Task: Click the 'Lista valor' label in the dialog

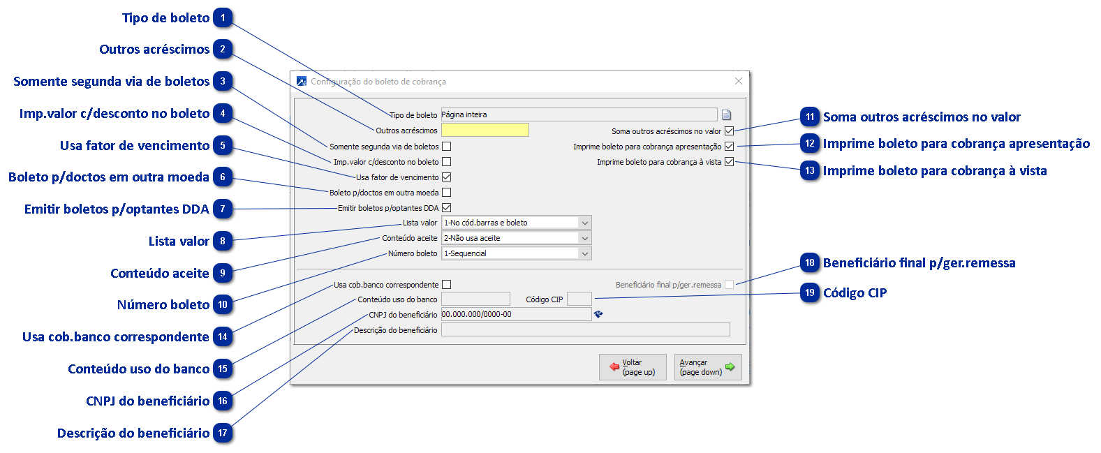Action: 420,223
